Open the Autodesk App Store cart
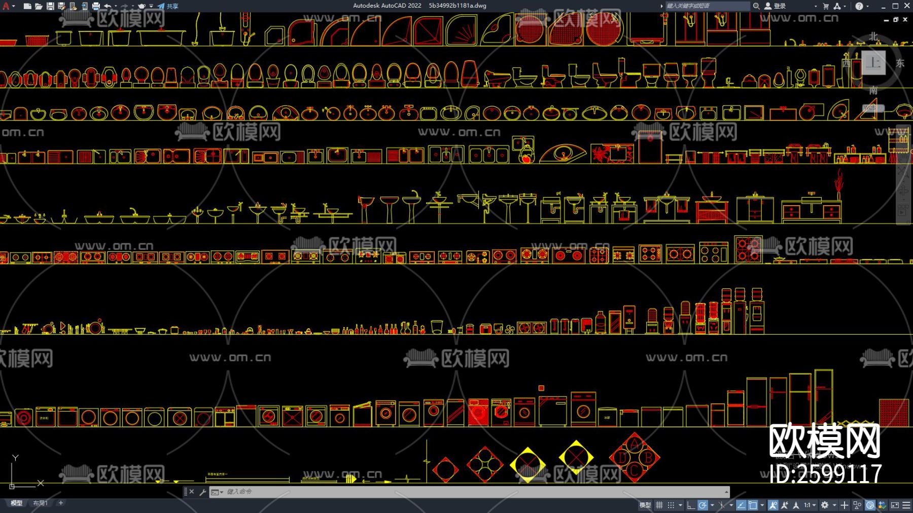This screenshot has width=913, height=513. coord(826,6)
